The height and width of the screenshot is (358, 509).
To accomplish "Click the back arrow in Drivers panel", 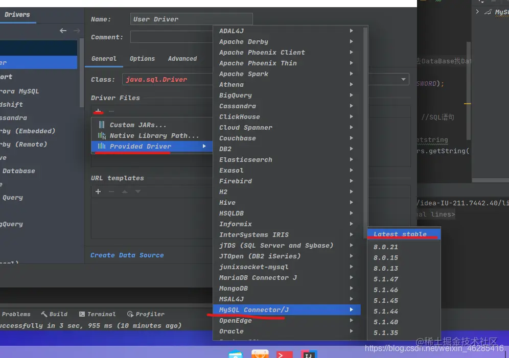I will click(63, 31).
